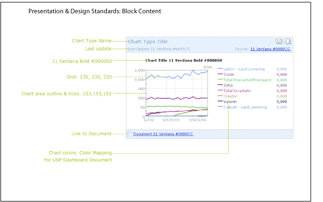Click the printer icon

coord(288,42)
